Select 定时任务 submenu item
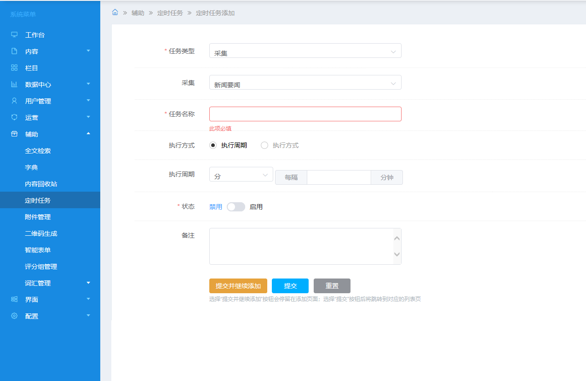 [50, 200]
